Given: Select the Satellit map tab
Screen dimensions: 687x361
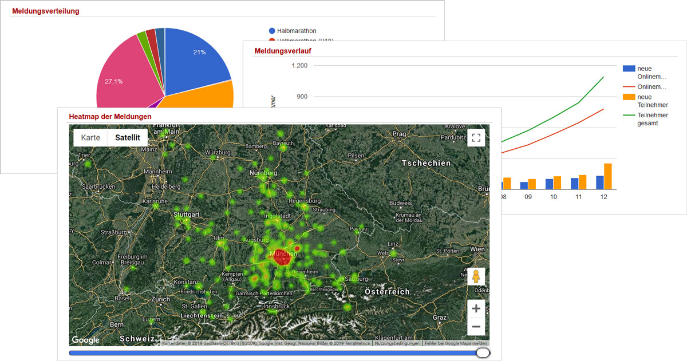Looking at the screenshot, I should click(128, 138).
